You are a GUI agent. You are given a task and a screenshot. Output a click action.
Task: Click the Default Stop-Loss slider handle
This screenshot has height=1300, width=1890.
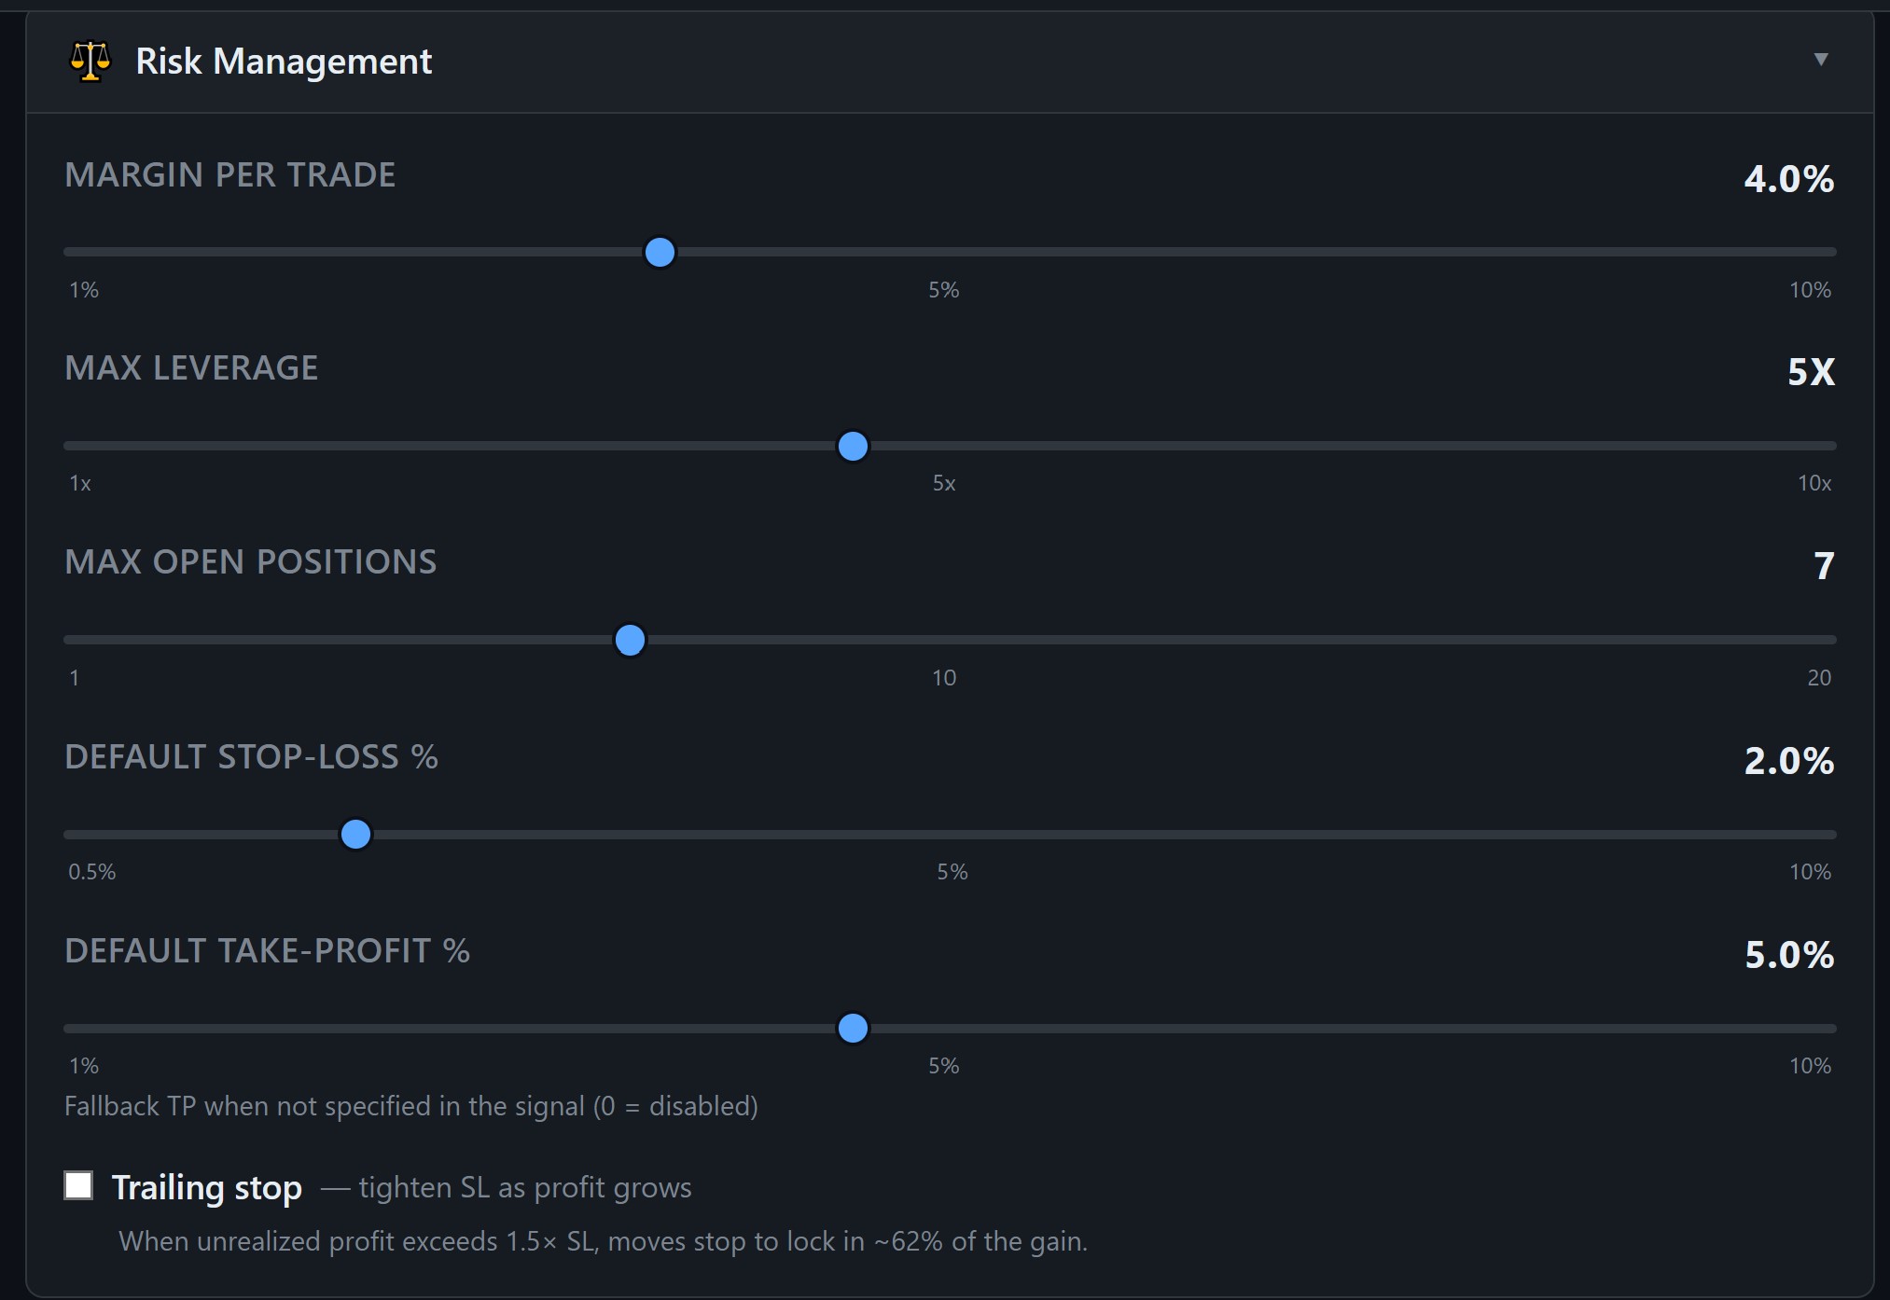pos(354,834)
